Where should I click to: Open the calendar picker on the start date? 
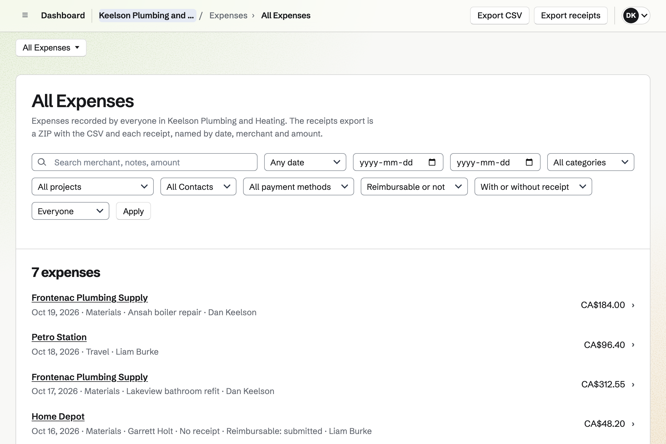tap(432, 162)
